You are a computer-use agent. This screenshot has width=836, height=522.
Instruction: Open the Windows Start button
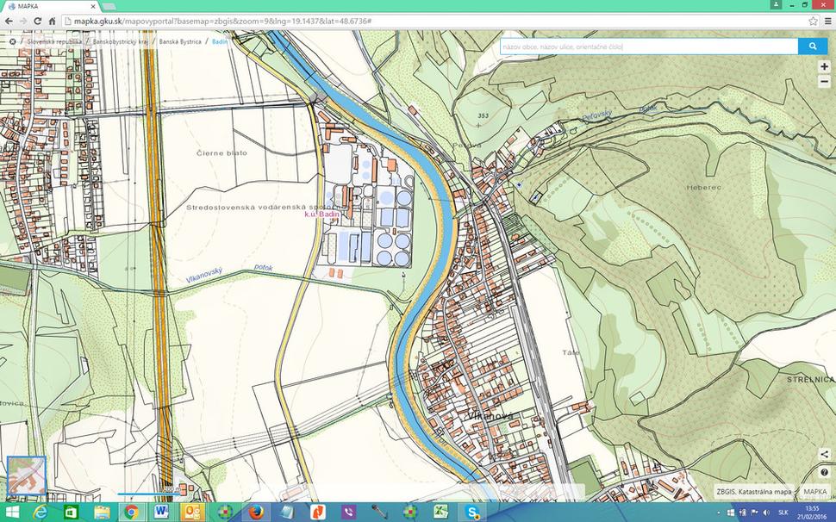point(12,512)
